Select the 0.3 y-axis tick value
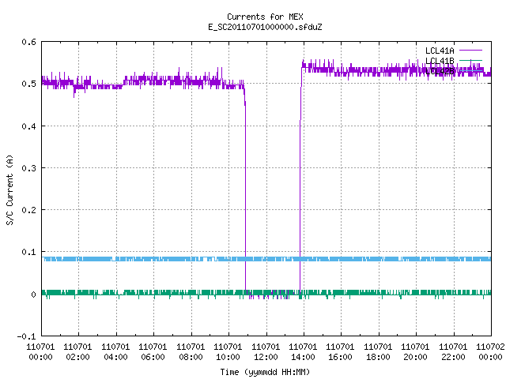Viewport: 506px width, 379px height. pos(28,168)
